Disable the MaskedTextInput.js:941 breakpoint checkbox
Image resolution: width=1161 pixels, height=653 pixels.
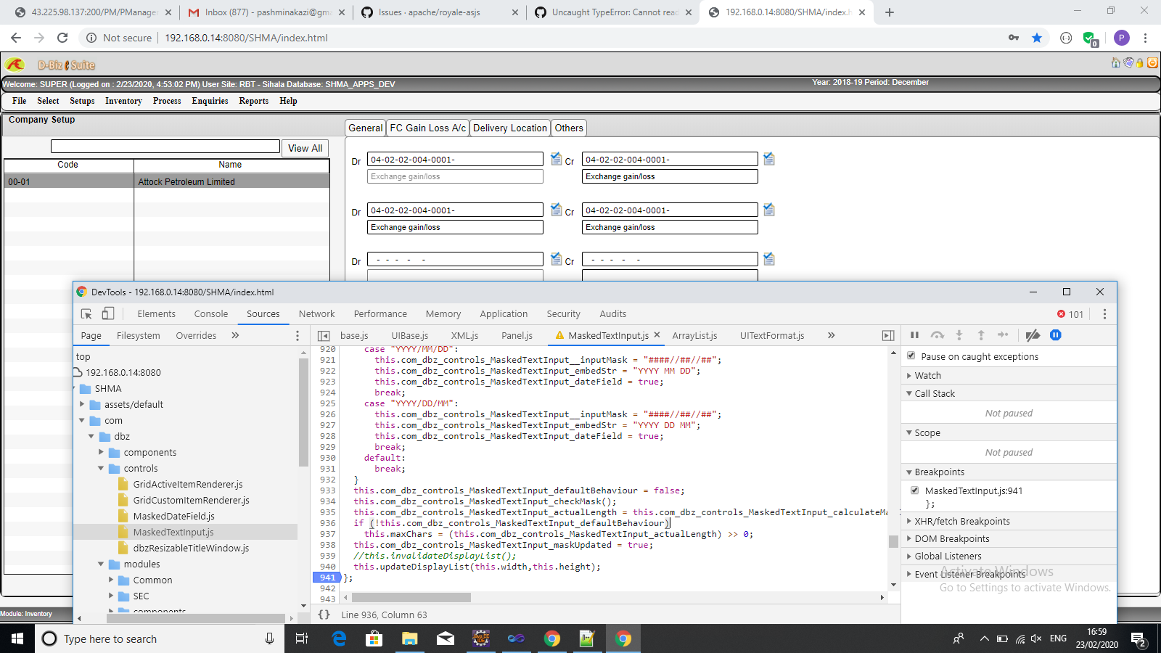pos(915,490)
